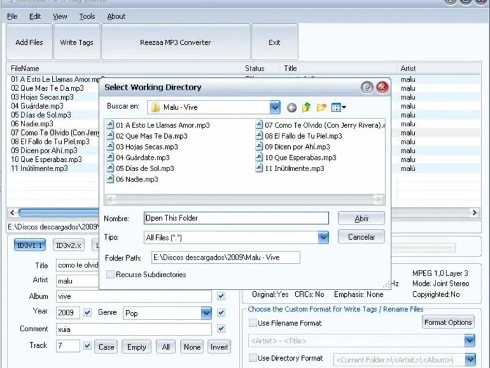Go up one folder level icon

pos(306,107)
